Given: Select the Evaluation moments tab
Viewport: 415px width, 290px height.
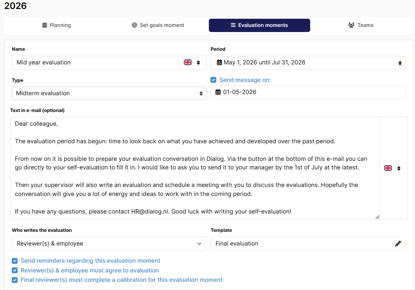Looking at the screenshot, I should coord(259,25).
